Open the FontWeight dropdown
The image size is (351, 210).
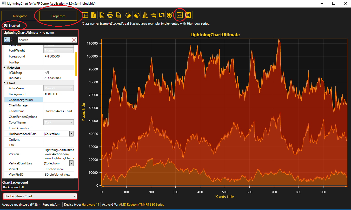tap(59, 50)
